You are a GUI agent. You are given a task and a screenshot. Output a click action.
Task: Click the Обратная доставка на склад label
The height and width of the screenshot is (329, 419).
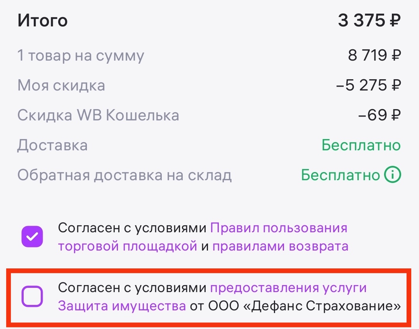pos(125,175)
